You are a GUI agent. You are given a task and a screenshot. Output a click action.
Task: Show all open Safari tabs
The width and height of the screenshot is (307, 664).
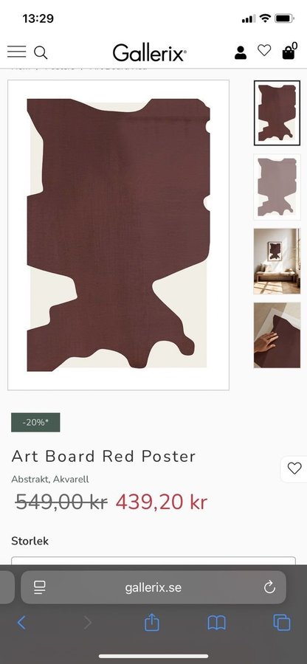(x=282, y=623)
